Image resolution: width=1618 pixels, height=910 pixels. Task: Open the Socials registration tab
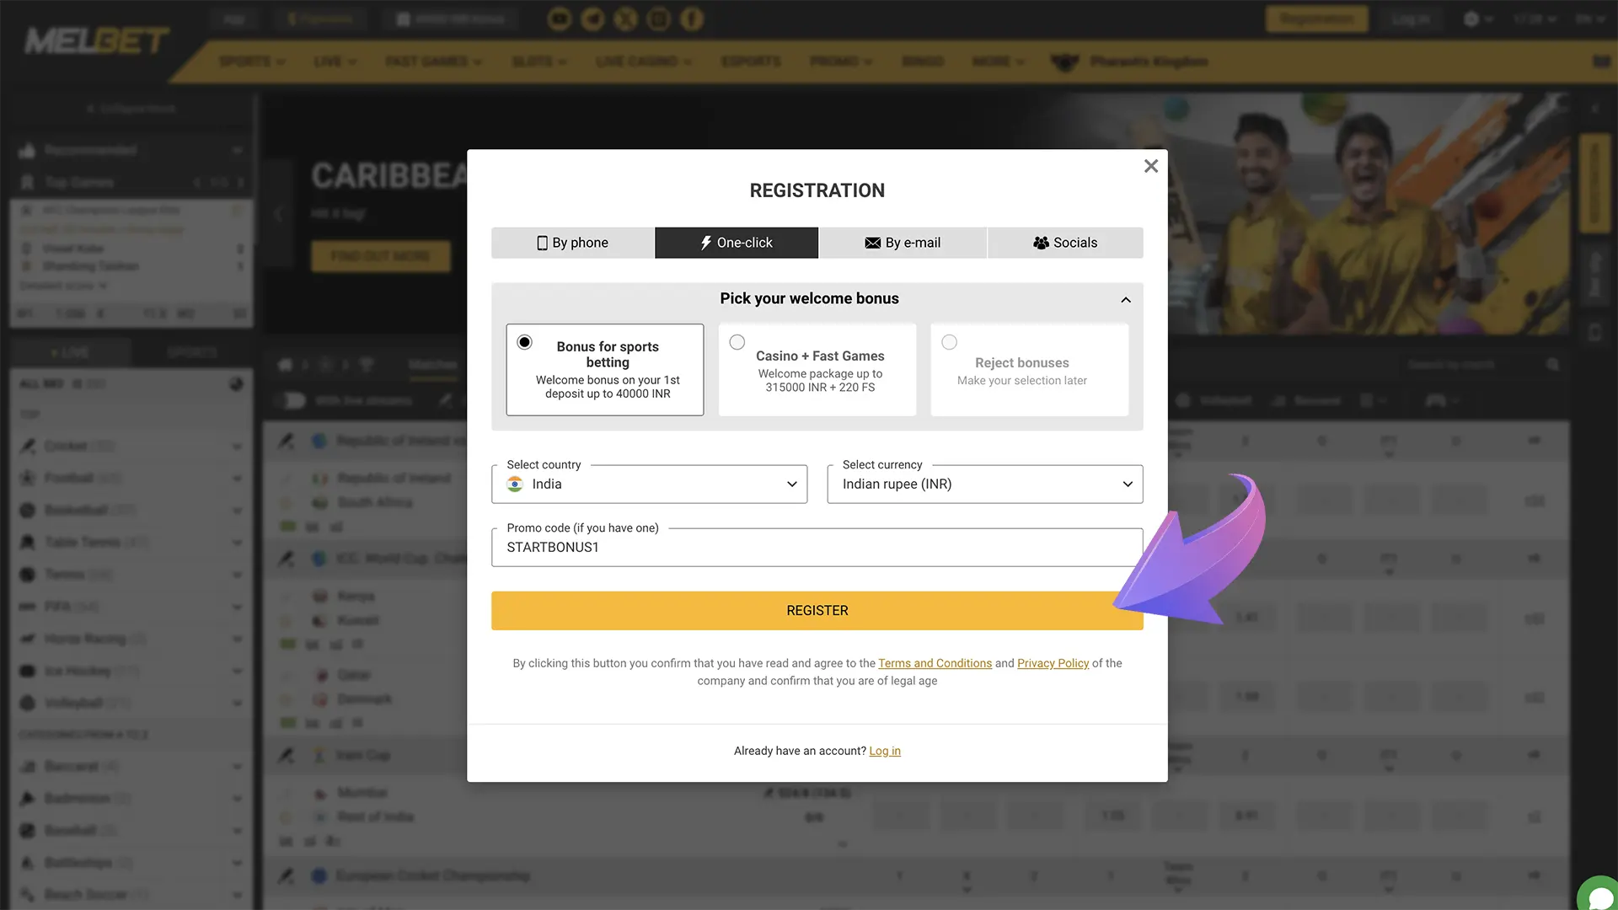tap(1064, 242)
